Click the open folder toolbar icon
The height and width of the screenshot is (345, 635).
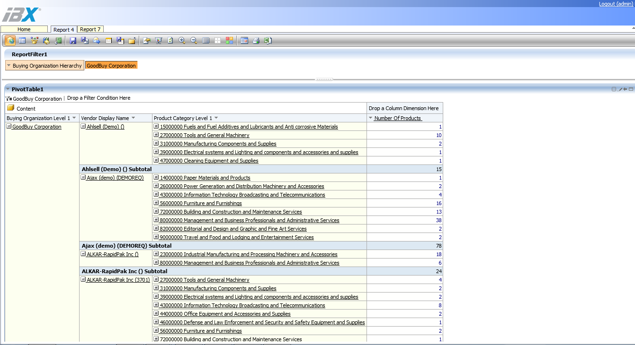[132, 41]
